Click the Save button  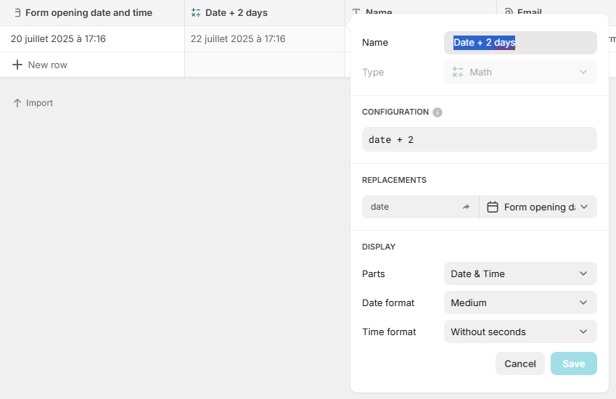click(573, 363)
